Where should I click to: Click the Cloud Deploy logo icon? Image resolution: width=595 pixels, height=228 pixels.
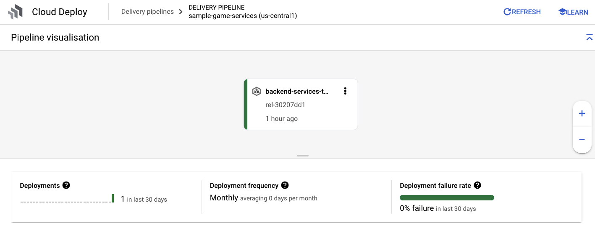pyautogui.click(x=16, y=12)
